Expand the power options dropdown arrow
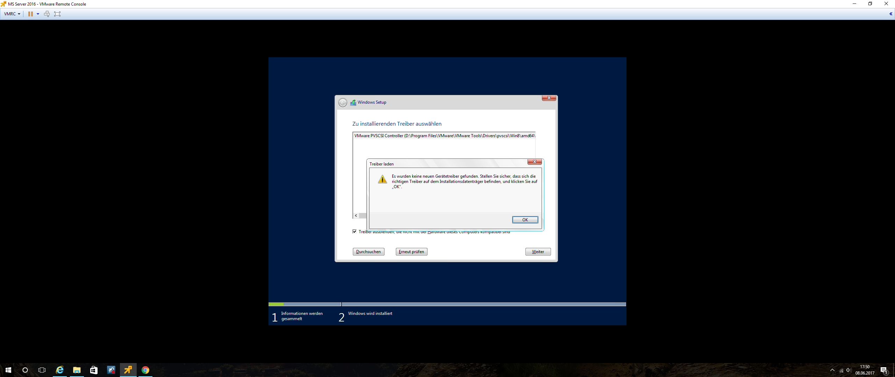 tap(38, 14)
